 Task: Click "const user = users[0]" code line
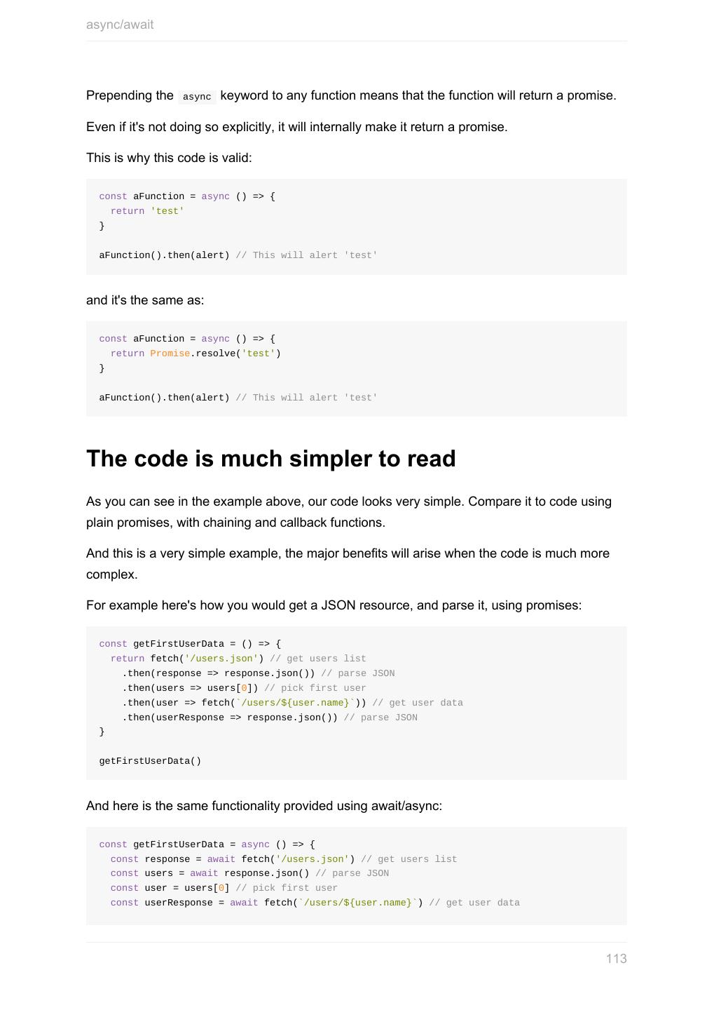click(170, 888)
